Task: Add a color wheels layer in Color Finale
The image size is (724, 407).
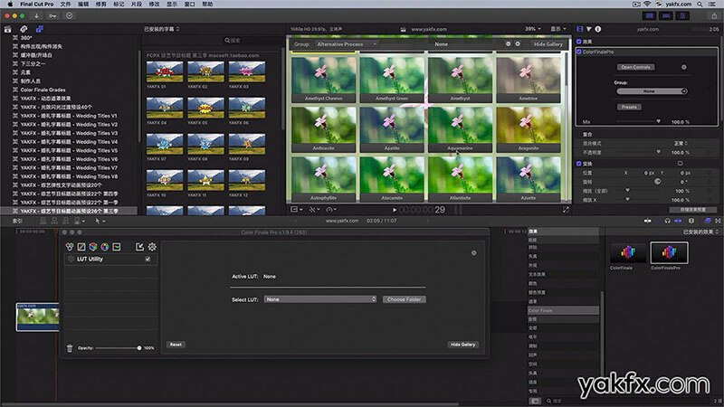Action: 70,247
